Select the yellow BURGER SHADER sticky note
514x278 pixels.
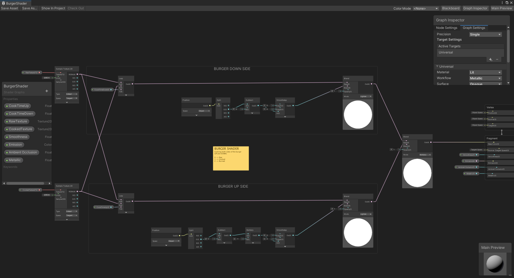point(231,158)
